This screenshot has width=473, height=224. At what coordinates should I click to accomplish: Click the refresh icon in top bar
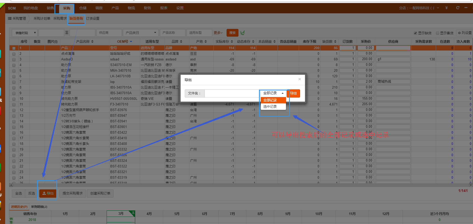pos(458,8)
